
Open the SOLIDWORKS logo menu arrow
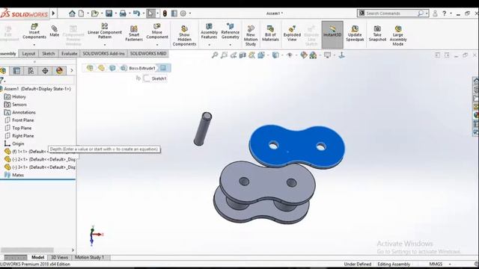point(53,13)
